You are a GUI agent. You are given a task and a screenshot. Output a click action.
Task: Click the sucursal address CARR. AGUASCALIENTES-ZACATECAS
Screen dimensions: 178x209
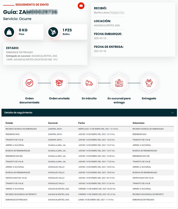click(x=32, y=59)
